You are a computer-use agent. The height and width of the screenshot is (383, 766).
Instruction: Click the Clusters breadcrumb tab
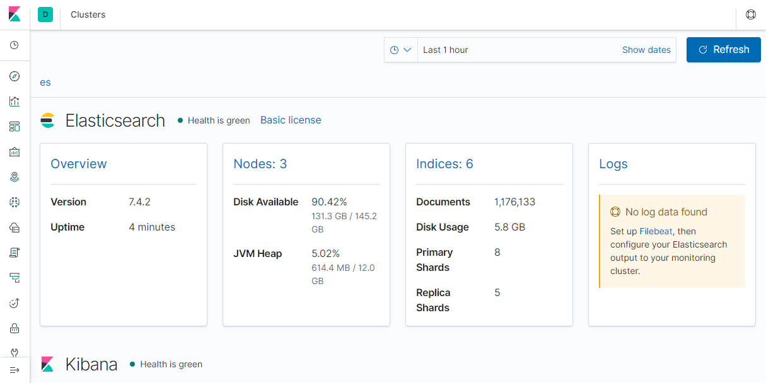(x=88, y=14)
